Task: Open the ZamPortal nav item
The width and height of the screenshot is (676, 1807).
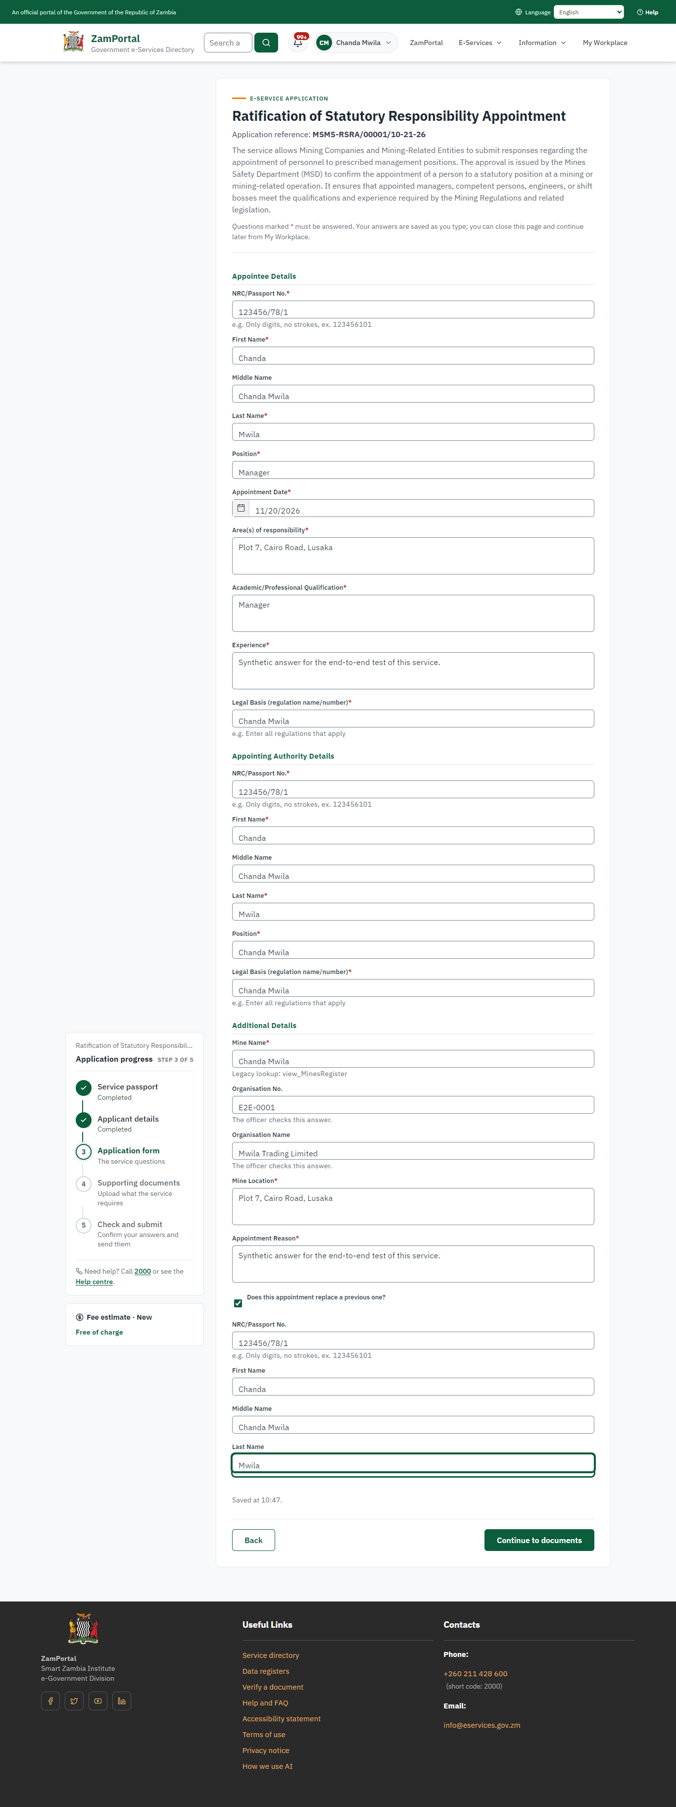Action: (426, 43)
